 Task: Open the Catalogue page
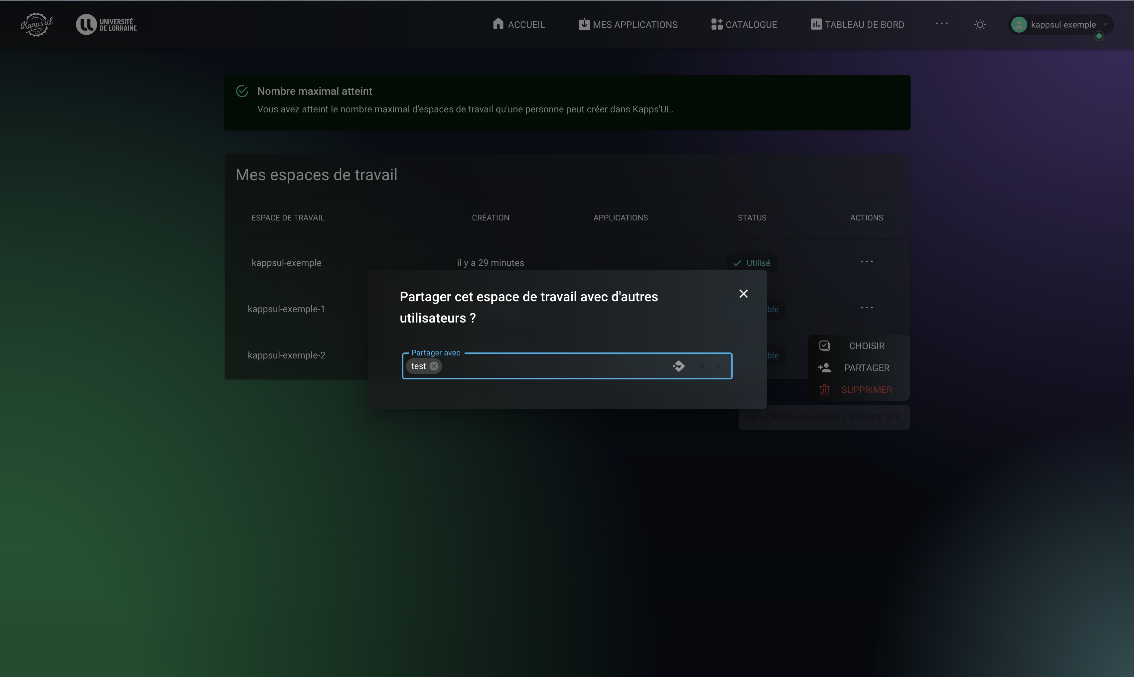(744, 25)
